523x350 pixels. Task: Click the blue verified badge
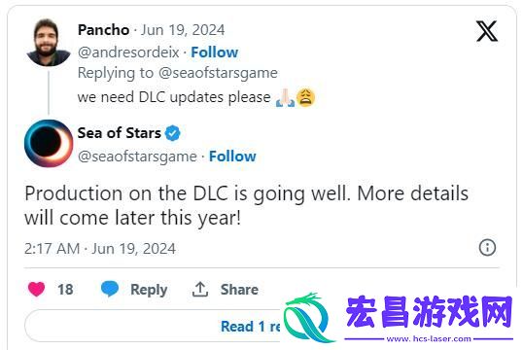click(172, 133)
